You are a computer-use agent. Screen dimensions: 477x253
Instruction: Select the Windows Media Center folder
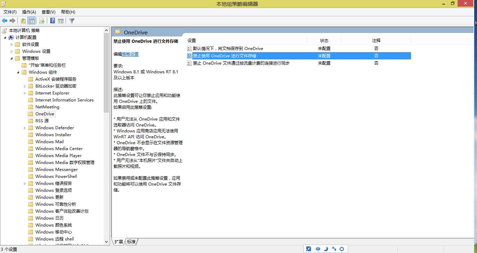tap(59, 149)
